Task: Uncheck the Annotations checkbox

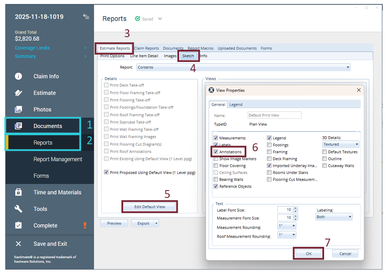Action: [x=216, y=152]
